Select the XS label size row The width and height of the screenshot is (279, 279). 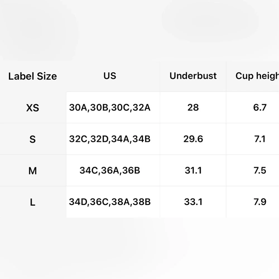pos(32,108)
